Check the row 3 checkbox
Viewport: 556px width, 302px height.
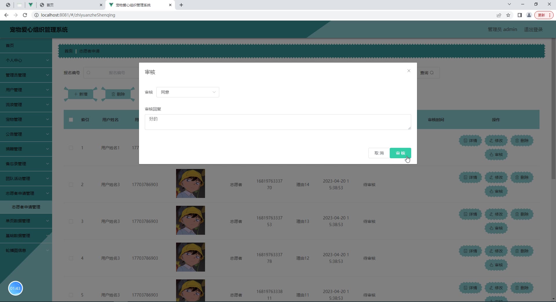point(71,221)
